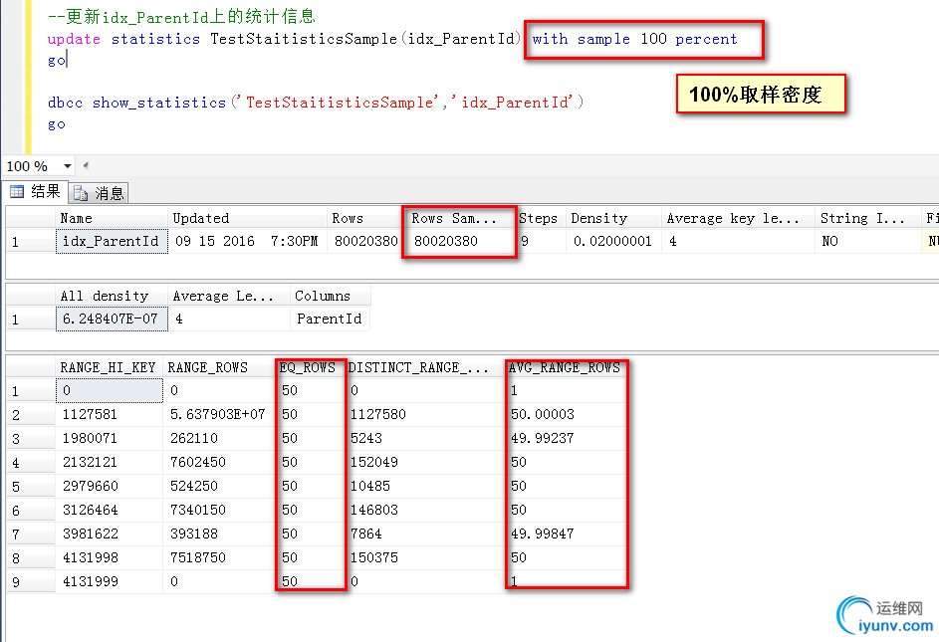939x642 pixels.
Task: Select DISTINCT_RANGE cell 152049
Action: (425, 462)
